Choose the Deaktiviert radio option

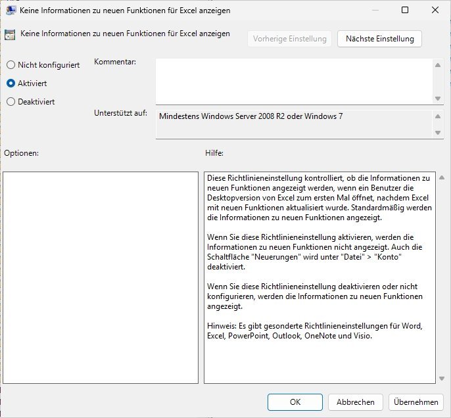11,102
